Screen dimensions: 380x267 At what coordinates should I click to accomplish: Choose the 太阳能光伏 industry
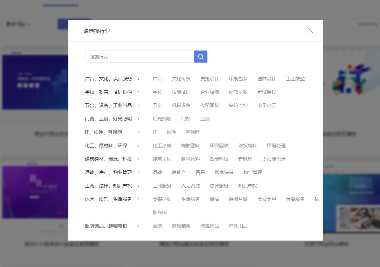(x=274, y=159)
